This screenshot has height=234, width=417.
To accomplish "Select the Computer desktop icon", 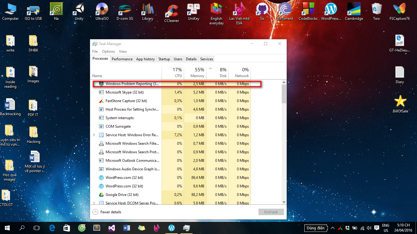I will coord(10,12).
